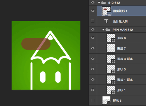This screenshot has width=146, height=106.
Task: Hide the 形状 6 layer
Action: (93, 38)
